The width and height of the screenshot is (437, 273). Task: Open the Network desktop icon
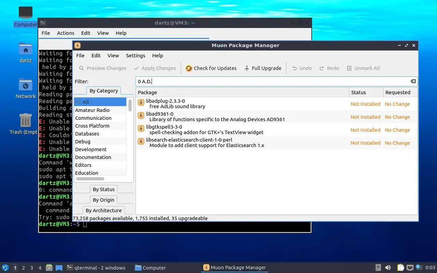click(26, 88)
